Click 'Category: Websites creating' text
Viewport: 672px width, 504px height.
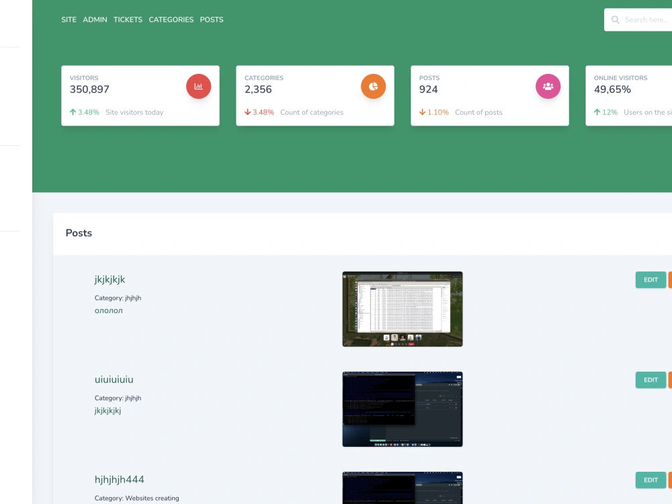click(x=136, y=498)
